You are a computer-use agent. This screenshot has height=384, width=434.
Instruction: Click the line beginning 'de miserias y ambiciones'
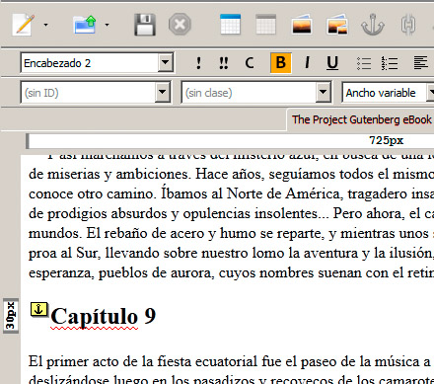(231, 174)
